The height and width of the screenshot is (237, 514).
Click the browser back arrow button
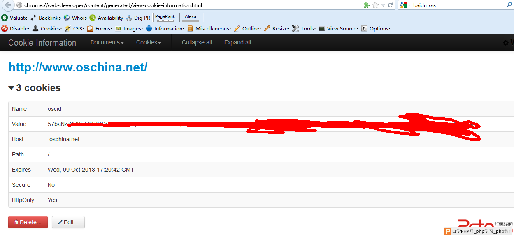coord(8,5)
